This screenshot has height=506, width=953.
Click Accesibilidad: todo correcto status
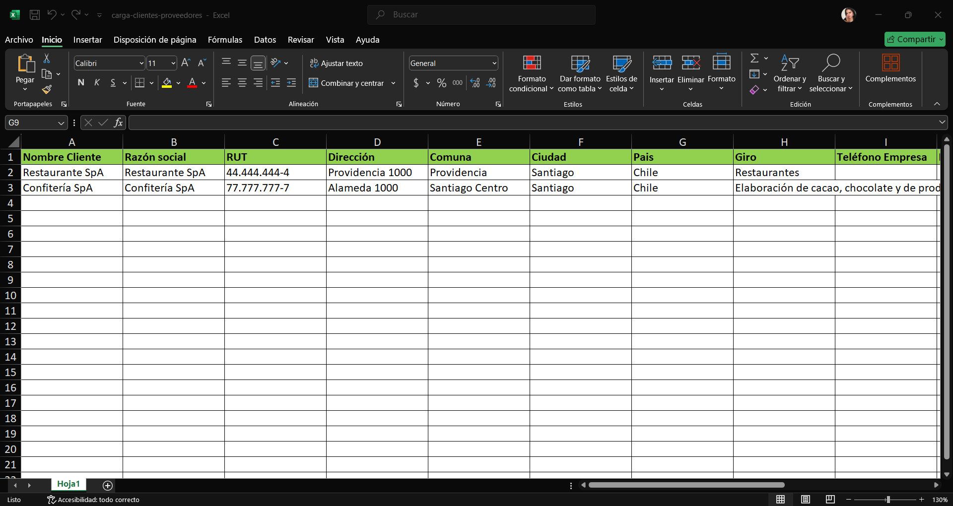(x=93, y=500)
